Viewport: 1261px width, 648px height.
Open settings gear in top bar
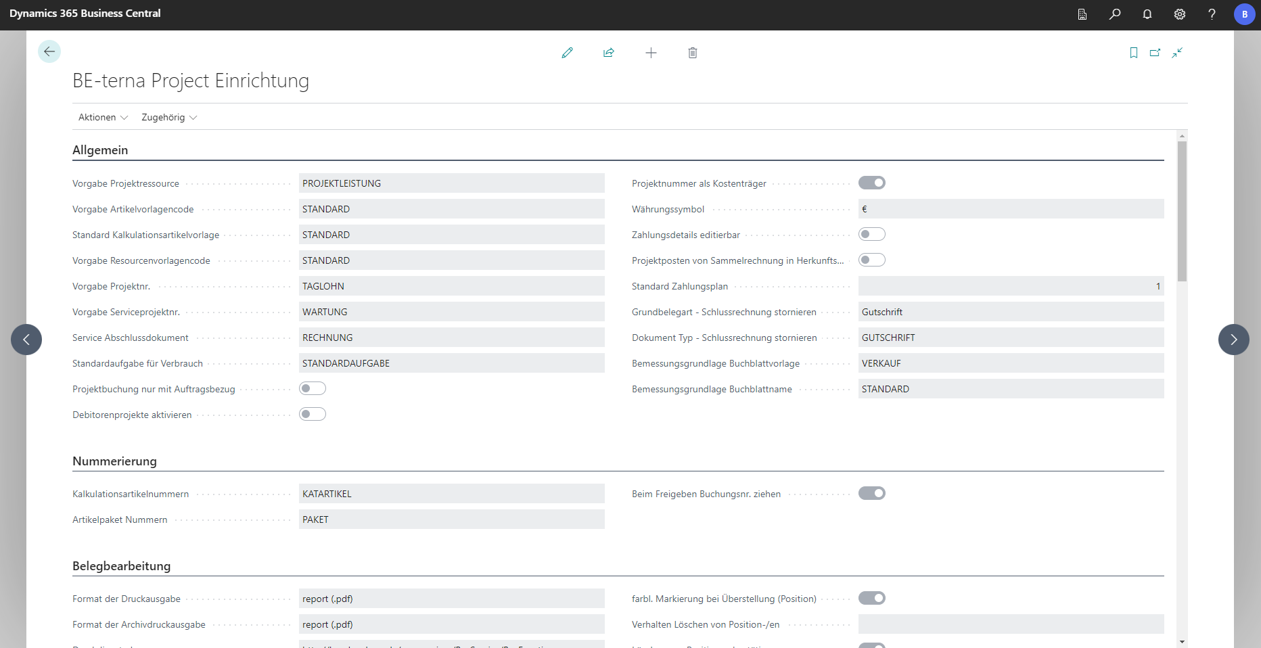(x=1180, y=14)
